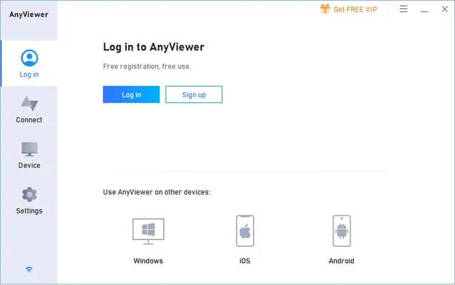Click the Windows label under monitor icon

tap(148, 261)
